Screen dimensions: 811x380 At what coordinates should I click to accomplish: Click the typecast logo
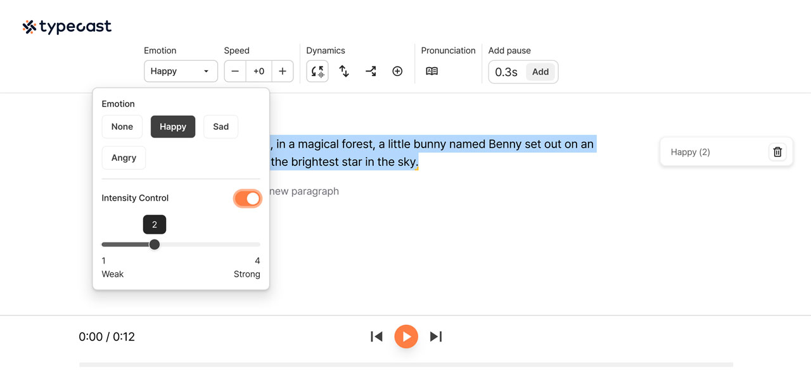click(67, 27)
